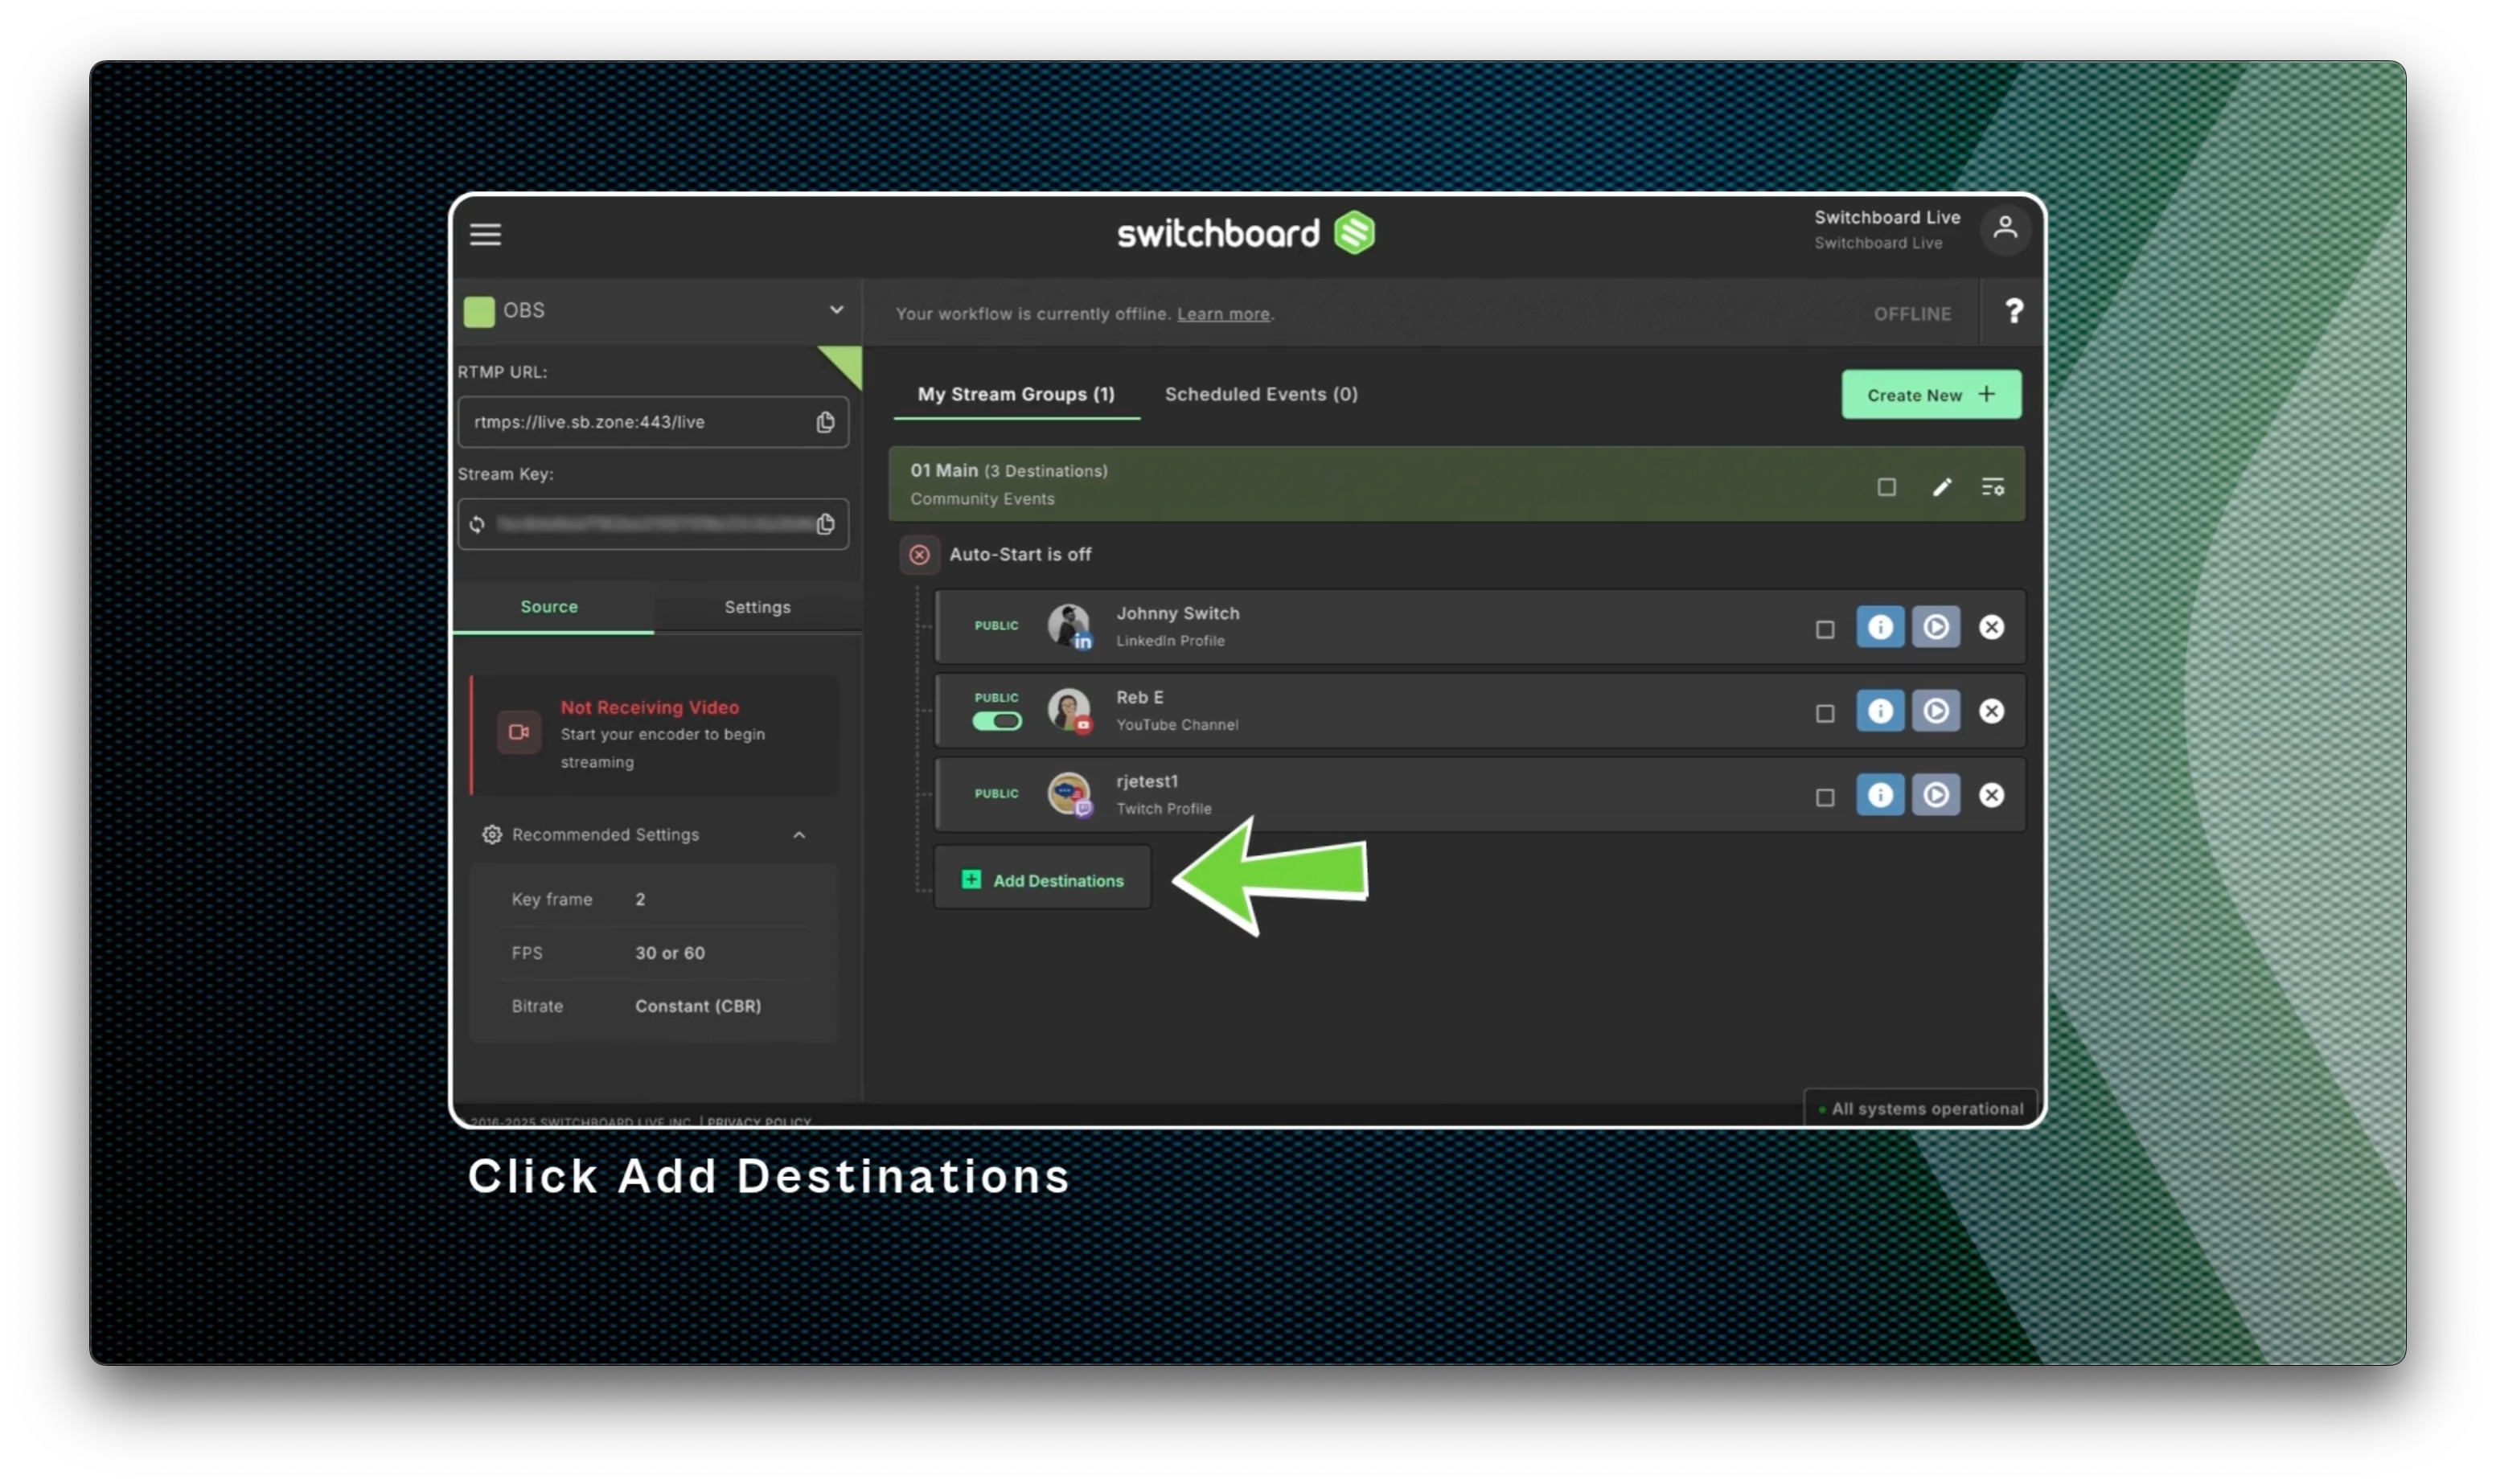Check the Reb E destination checkbox
Screen dimensions: 2496x1484
pyautogui.click(x=1824, y=713)
